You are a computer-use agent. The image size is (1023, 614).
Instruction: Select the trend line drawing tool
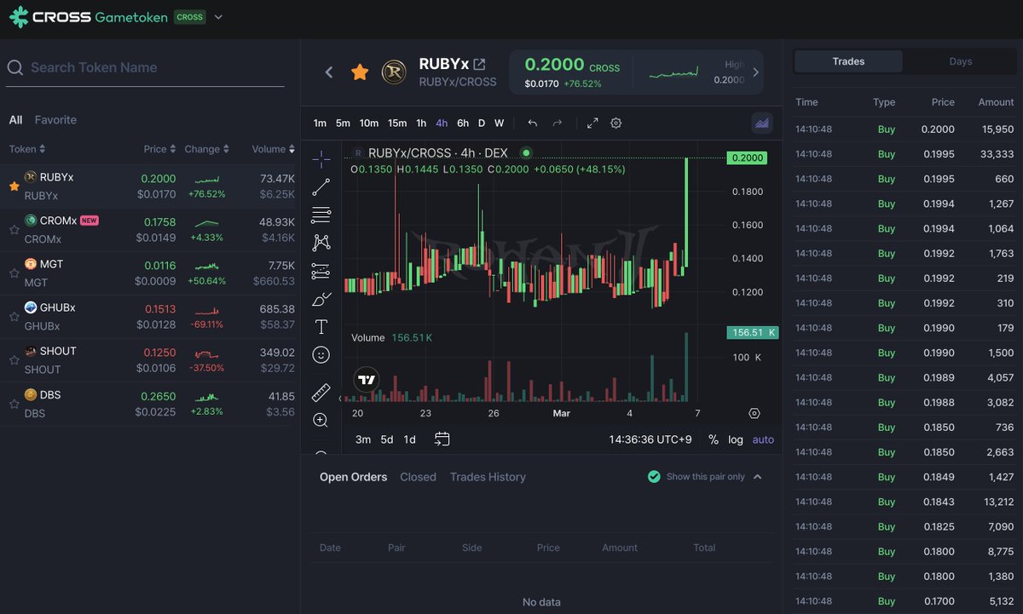point(321,187)
